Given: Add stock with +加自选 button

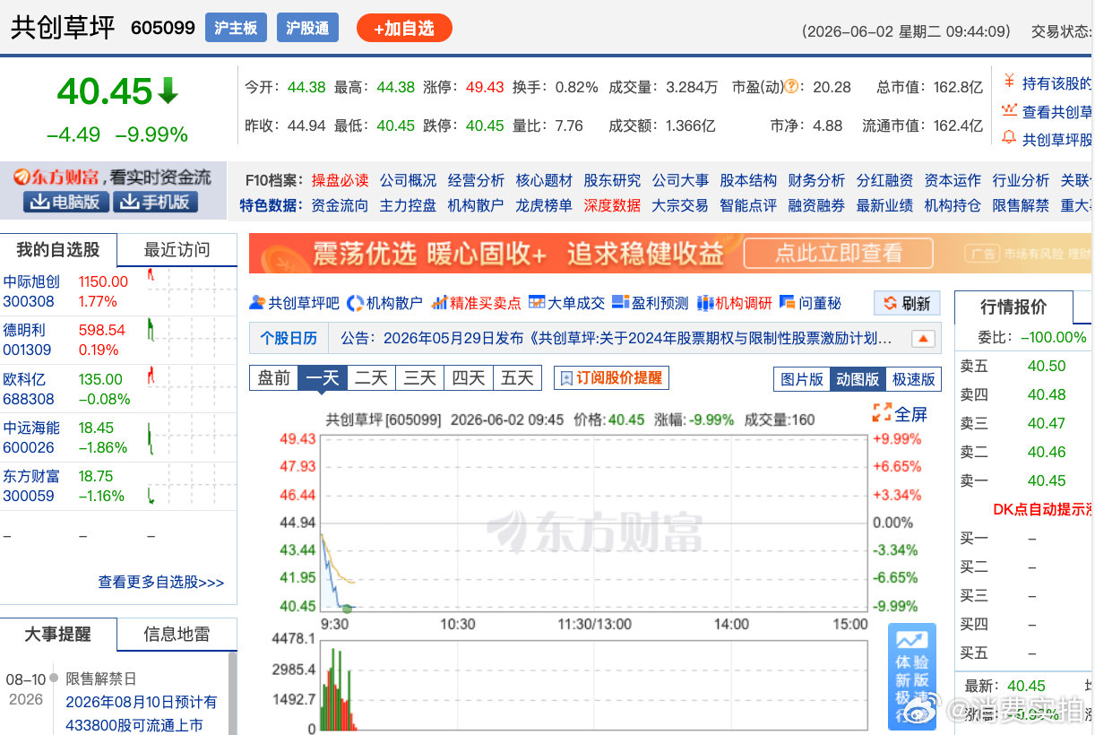Looking at the screenshot, I should 404,28.
